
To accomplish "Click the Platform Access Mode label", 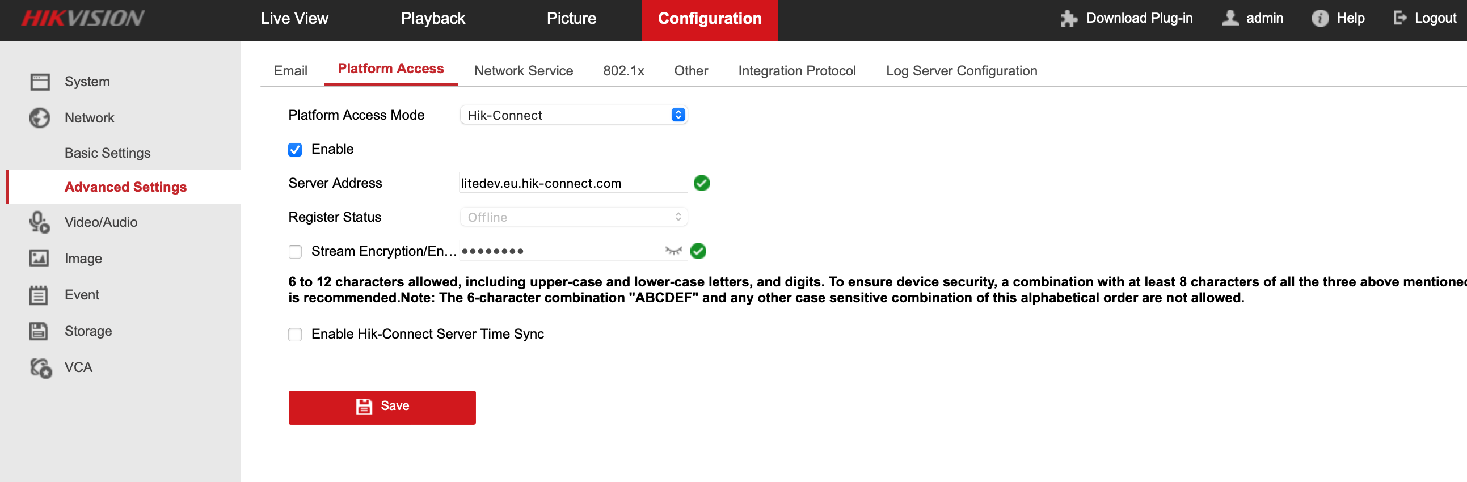I will click(356, 116).
